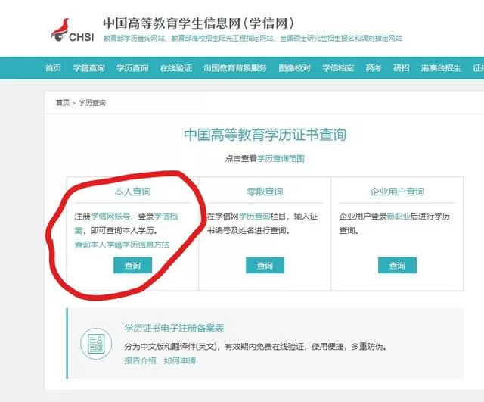Open the 报告介绍 link
Screen dimensions: 484x402
point(140,360)
